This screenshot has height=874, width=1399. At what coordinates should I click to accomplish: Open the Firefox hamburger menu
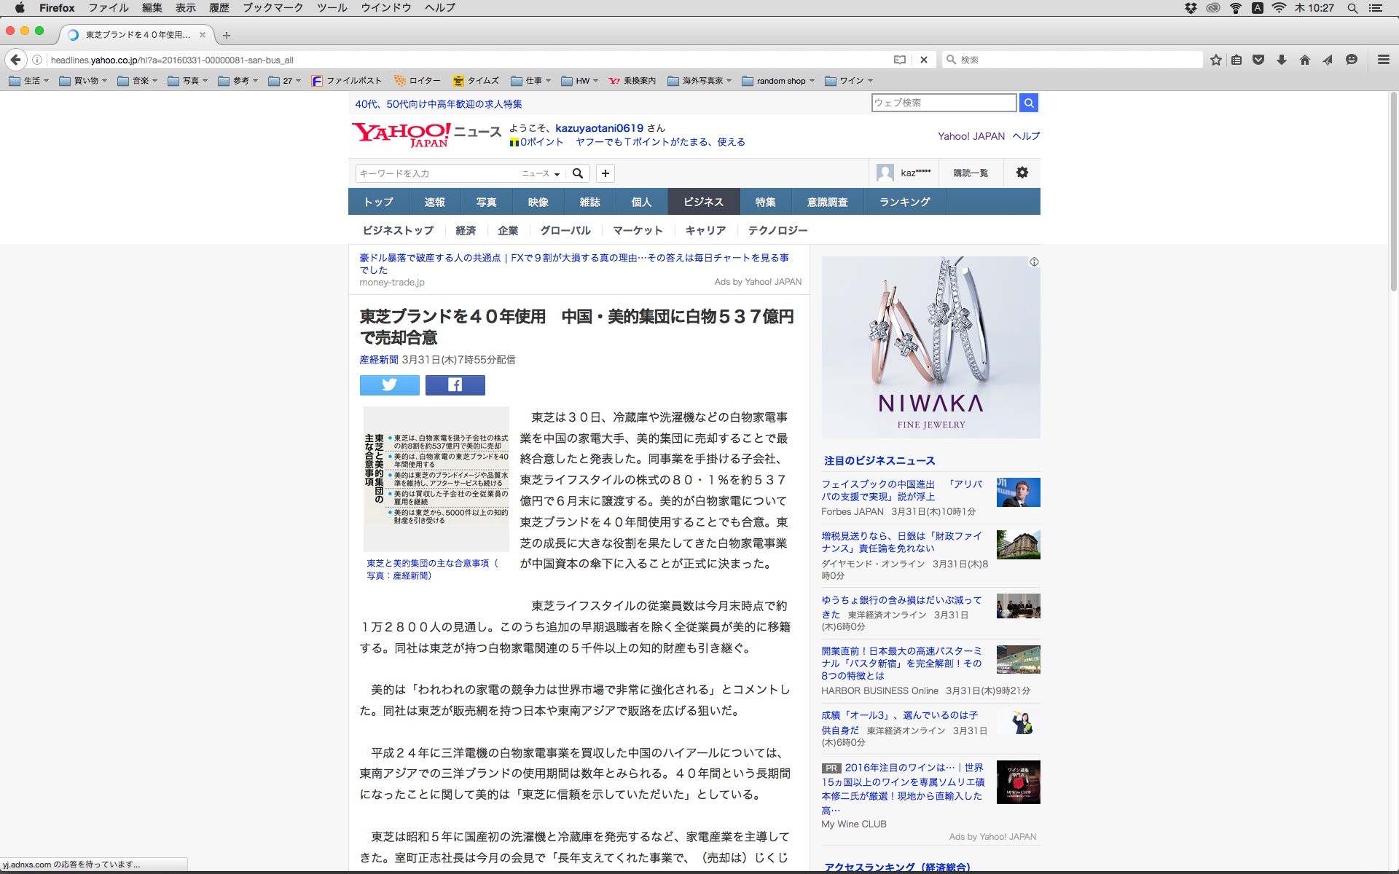click(x=1383, y=60)
